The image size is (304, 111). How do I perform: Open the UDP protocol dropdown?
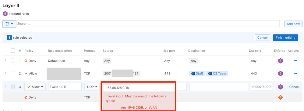tap(92, 87)
